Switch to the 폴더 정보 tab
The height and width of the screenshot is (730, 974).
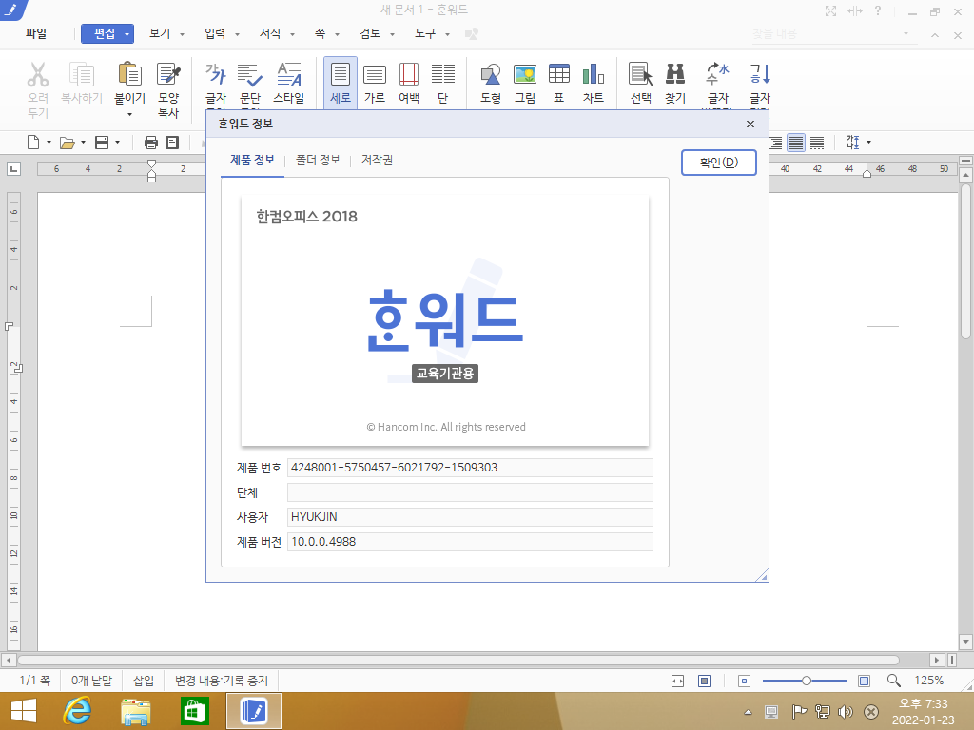click(318, 160)
